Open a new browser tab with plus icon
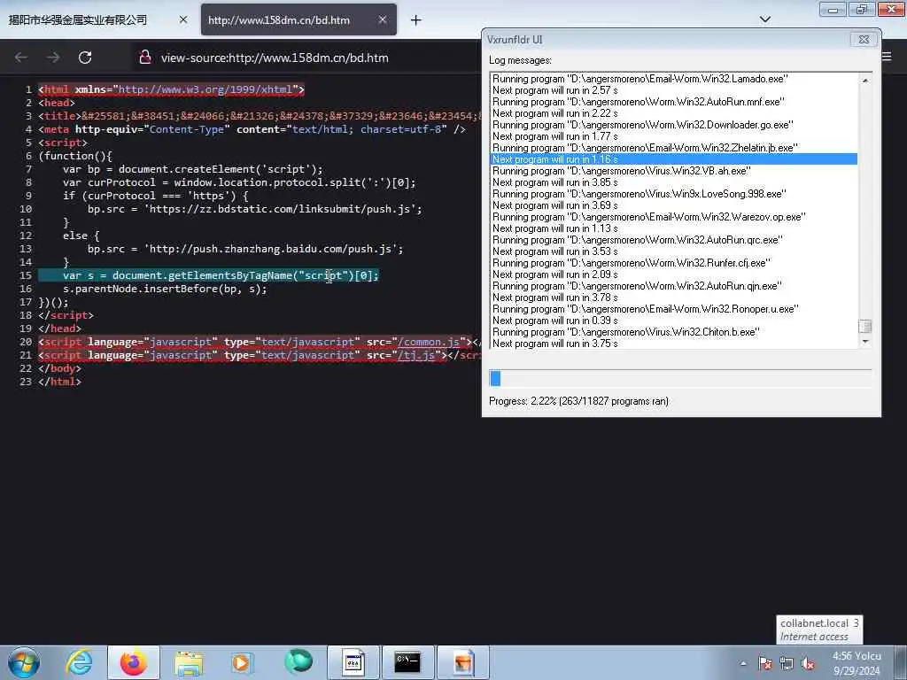Image resolution: width=907 pixels, height=680 pixels. 415,20
